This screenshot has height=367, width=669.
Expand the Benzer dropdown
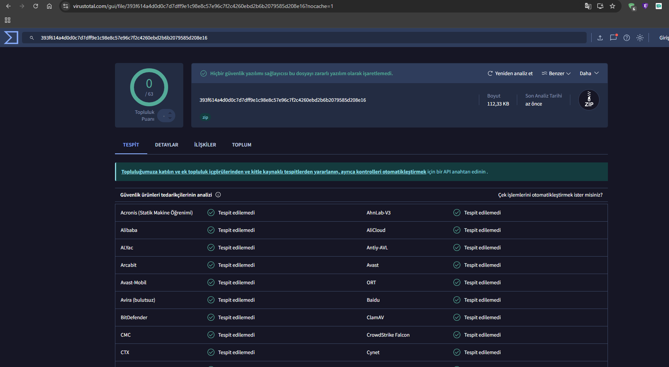click(556, 73)
